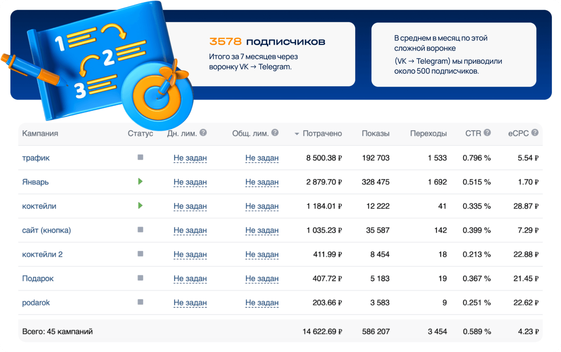Click the gray stop icon for сайт (кнопка)
The image size is (561, 352).
coord(140,230)
